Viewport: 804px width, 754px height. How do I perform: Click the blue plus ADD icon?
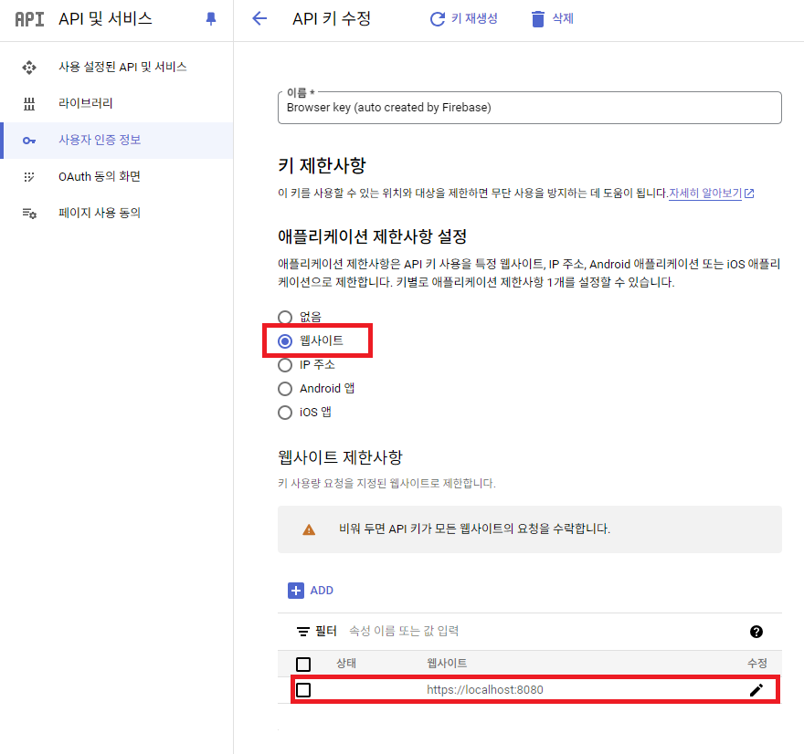[x=296, y=591]
